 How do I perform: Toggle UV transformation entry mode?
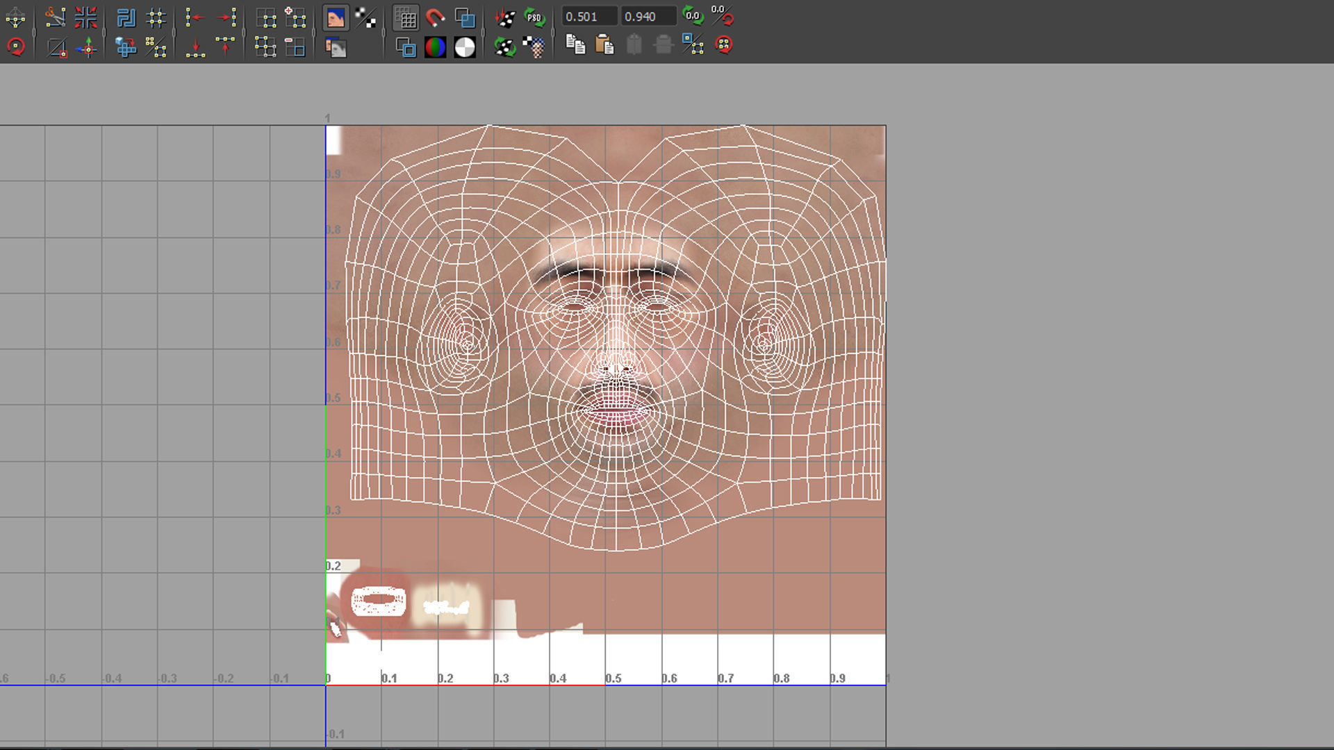point(723,15)
